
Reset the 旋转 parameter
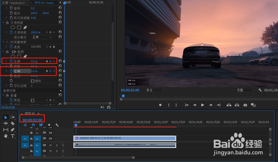click(60, 8)
